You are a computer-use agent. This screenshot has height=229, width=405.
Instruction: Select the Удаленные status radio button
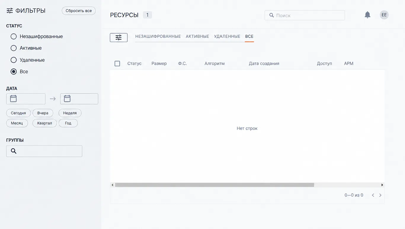click(x=13, y=60)
